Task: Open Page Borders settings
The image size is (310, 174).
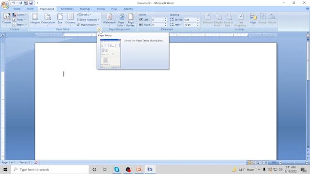Action: (x=131, y=20)
